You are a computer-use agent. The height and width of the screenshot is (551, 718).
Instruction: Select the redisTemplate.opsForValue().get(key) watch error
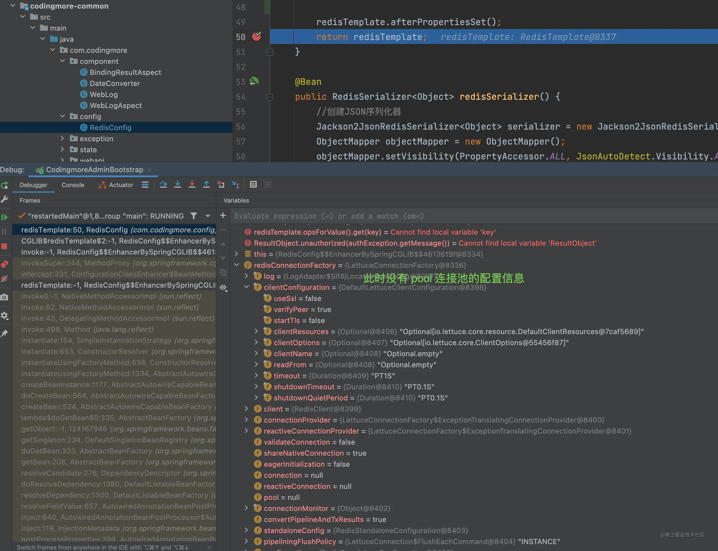[474, 232]
